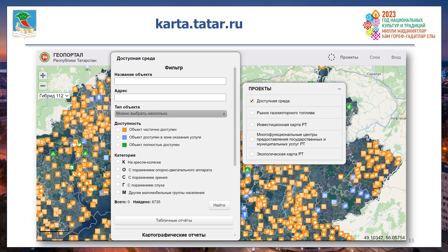Tick the Объект полностью доступен checkbox
Screen dimensions: 448x252
coord(118,145)
